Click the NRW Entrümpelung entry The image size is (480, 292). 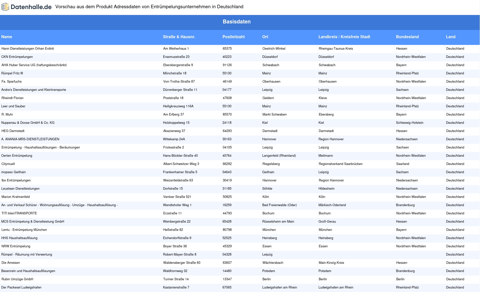16,246
